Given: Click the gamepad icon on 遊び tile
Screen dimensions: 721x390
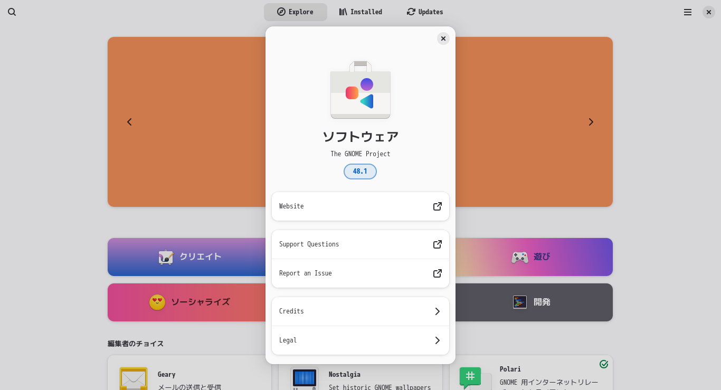Looking at the screenshot, I should click(520, 257).
